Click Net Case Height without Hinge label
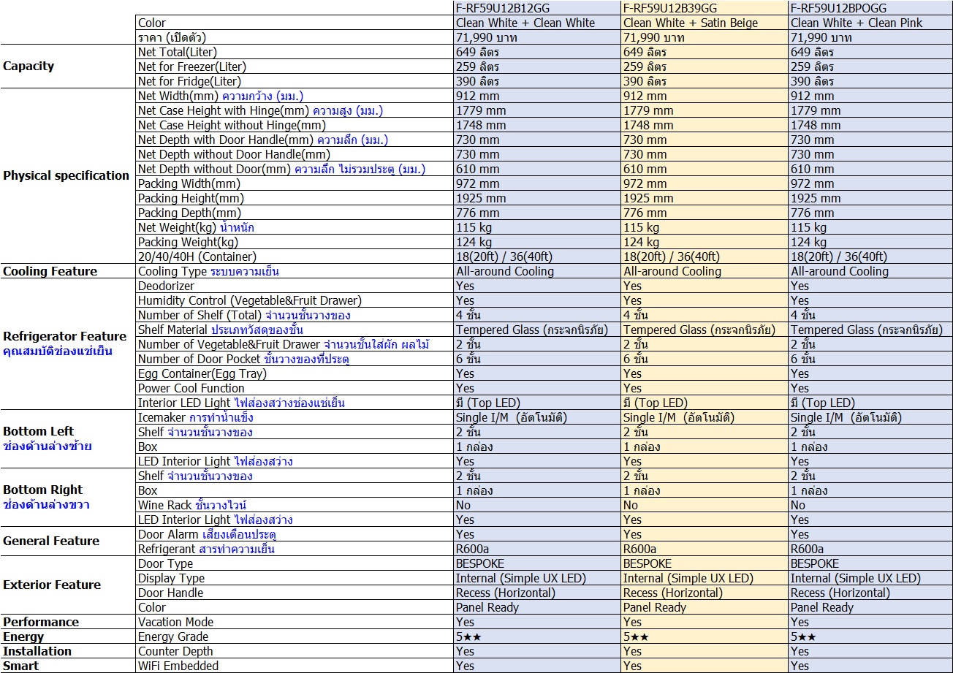The height and width of the screenshot is (673, 953). point(232,125)
